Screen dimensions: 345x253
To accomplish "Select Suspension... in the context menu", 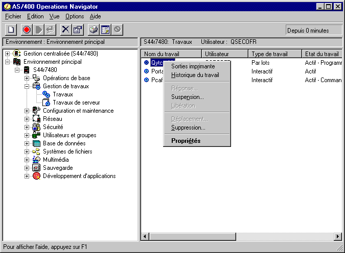I will point(197,97).
